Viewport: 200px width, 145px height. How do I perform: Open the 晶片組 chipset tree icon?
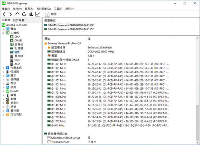coord(12,56)
